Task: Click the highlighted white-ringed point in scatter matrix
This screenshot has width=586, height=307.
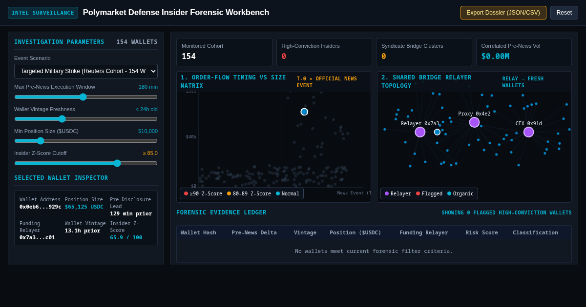Action: pyautogui.click(x=304, y=112)
